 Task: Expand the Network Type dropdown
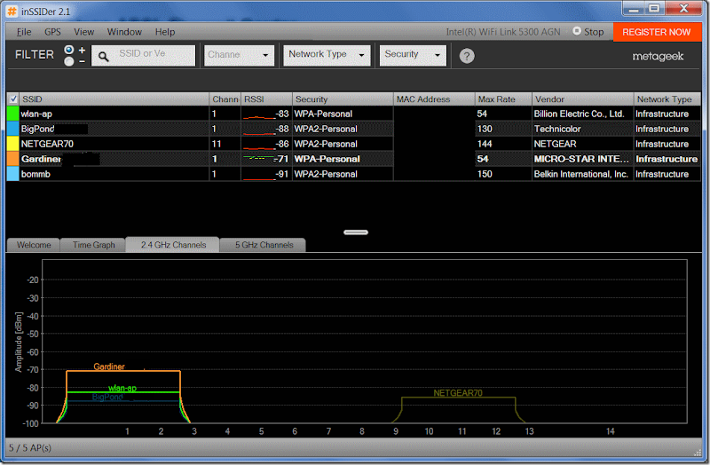[327, 55]
